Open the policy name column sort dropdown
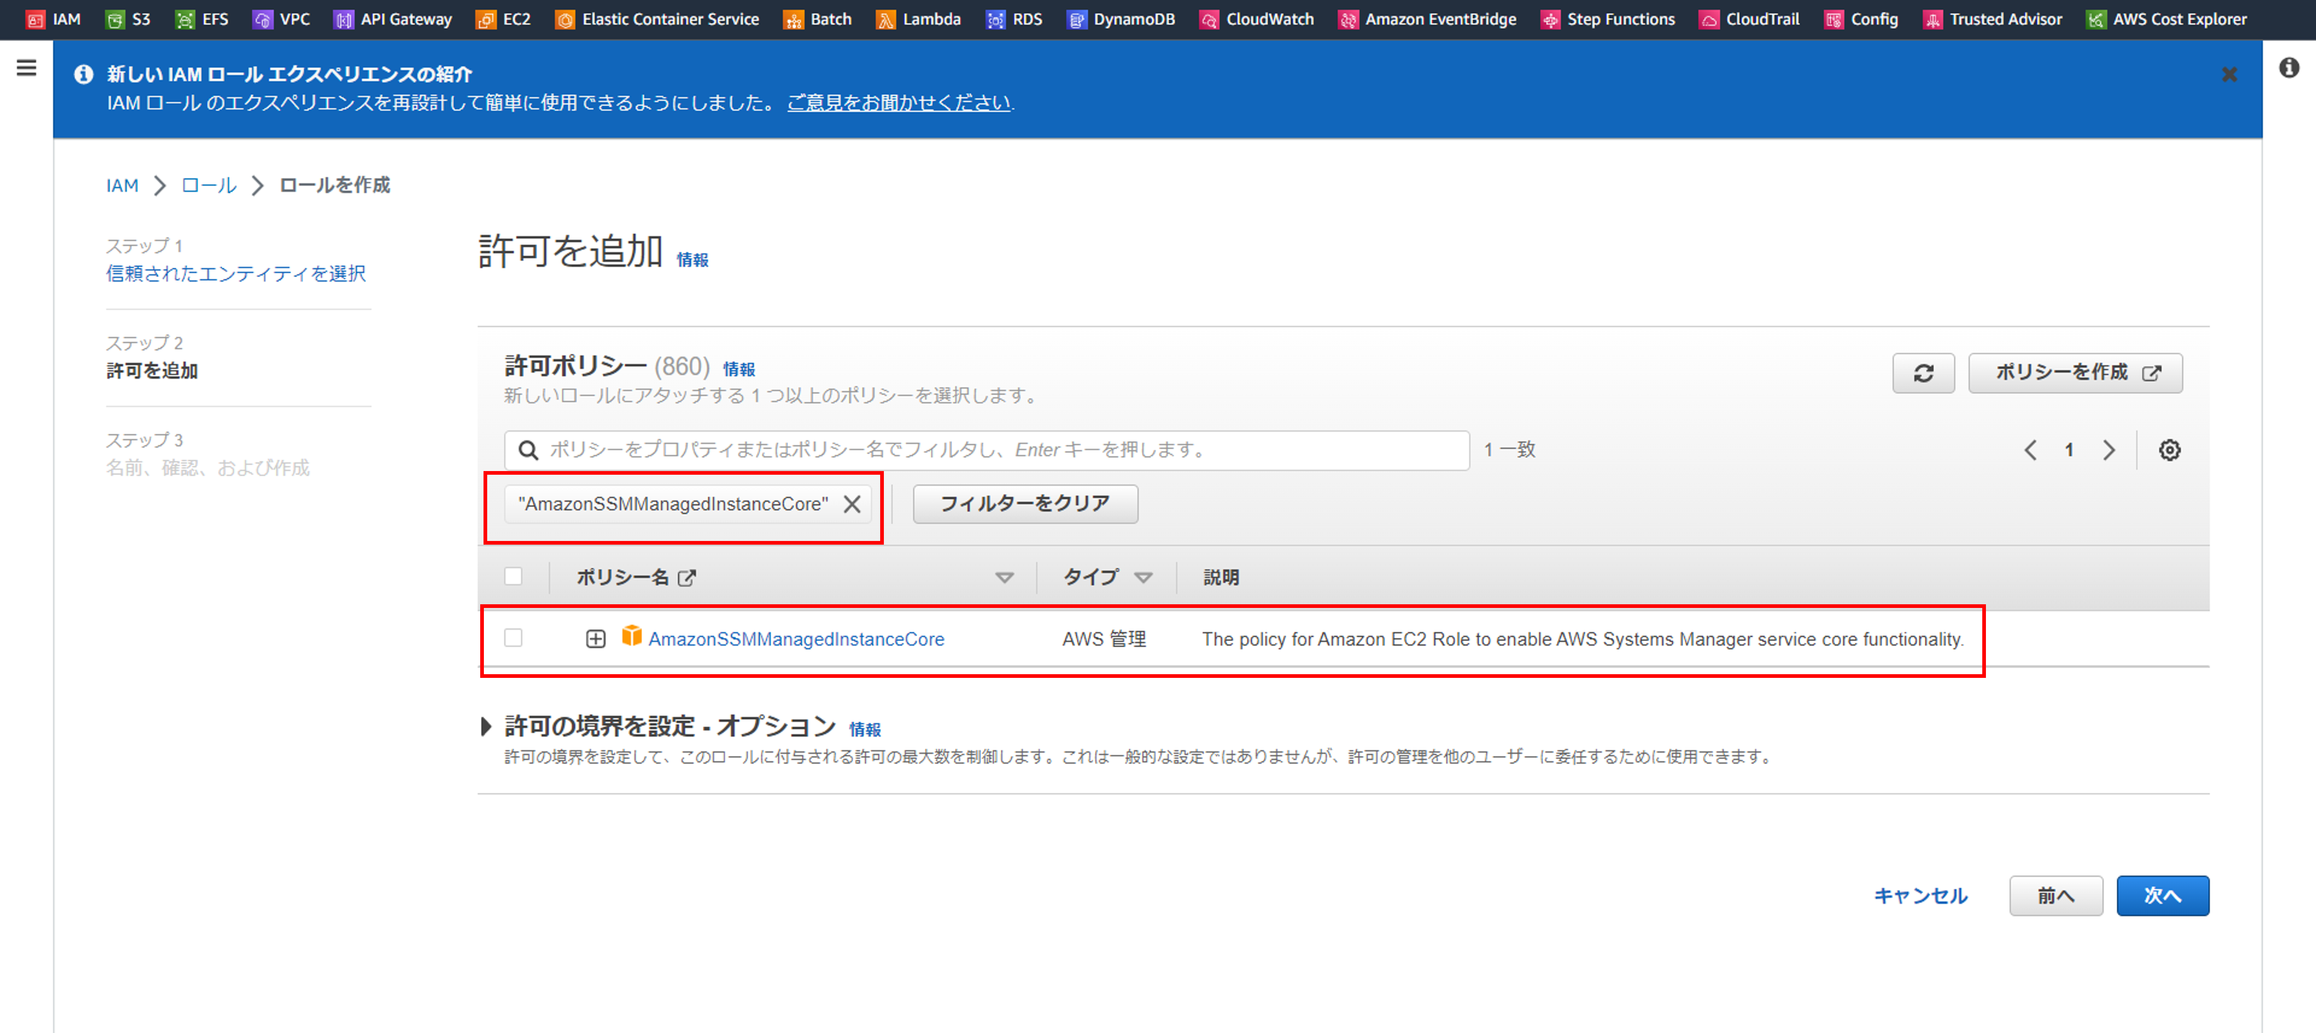 (1004, 577)
